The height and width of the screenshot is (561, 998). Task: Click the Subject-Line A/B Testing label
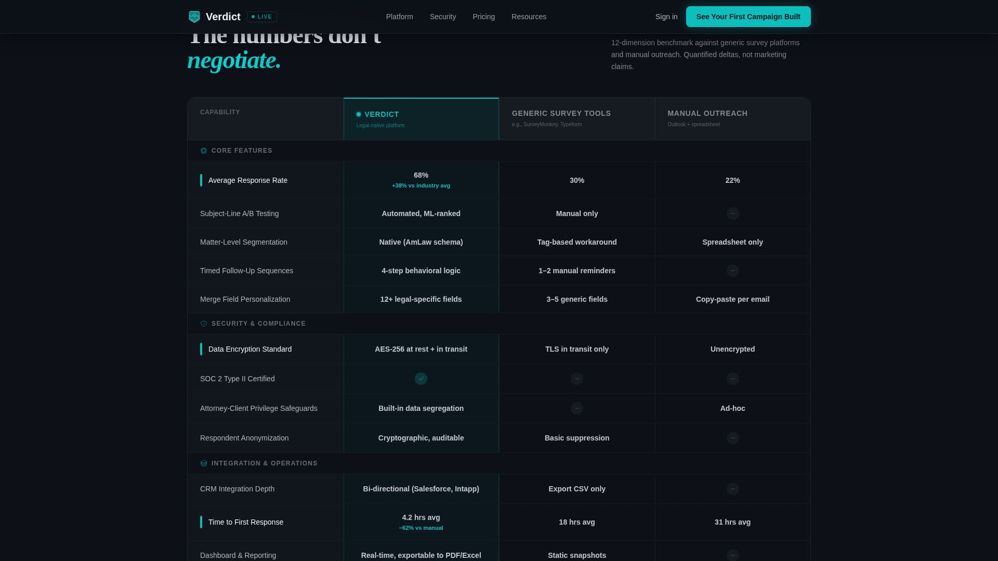tap(239, 213)
